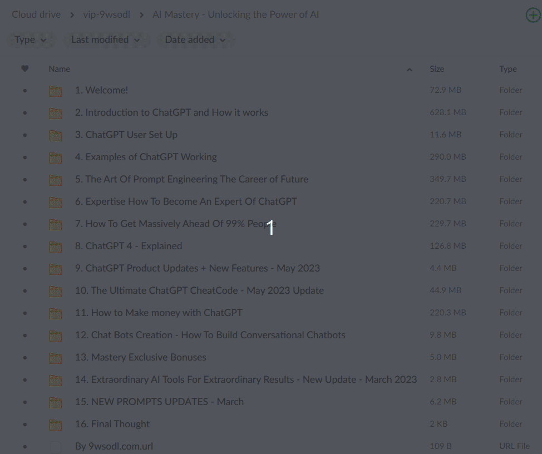Toggle favorite dot for 15. NEW PROMPTS UPDATES - March
The width and height of the screenshot is (542, 454).
point(24,402)
